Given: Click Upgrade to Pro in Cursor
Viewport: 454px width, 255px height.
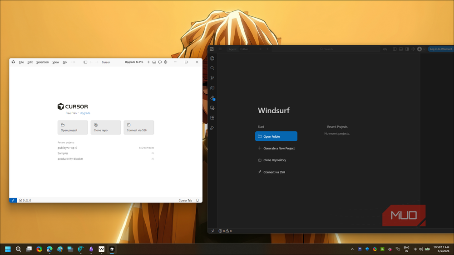Looking at the screenshot, I should (x=134, y=62).
